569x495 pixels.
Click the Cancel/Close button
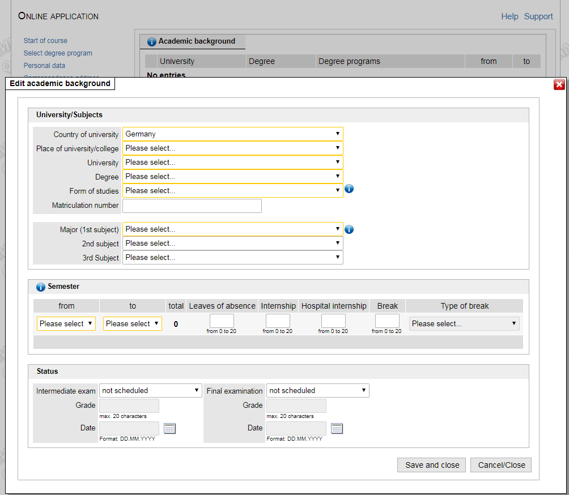[501, 465]
